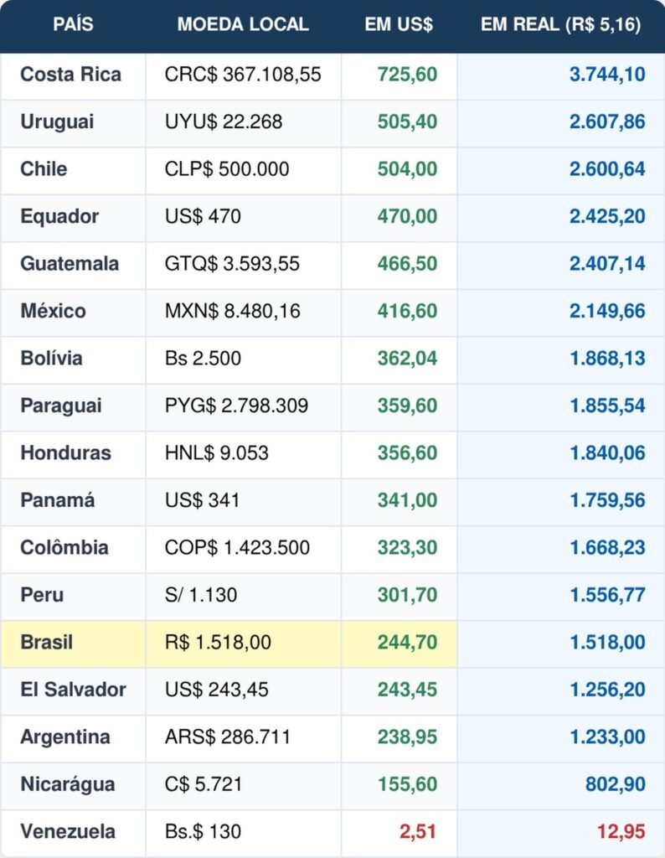Select the México country cell
The height and width of the screenshot is (858, 665).
[x=54, y=311]
